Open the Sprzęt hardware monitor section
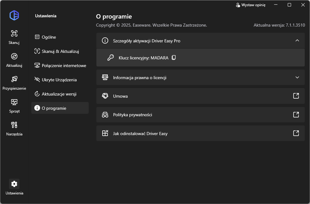The height and width of the screenshot is (204, 310). coord(14,106)
